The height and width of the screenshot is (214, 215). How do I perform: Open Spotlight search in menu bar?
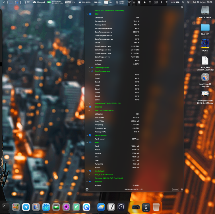(183, 2)
